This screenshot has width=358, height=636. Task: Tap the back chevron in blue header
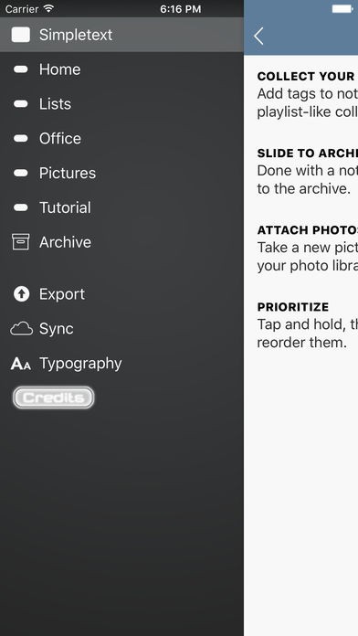coord(258,37)
